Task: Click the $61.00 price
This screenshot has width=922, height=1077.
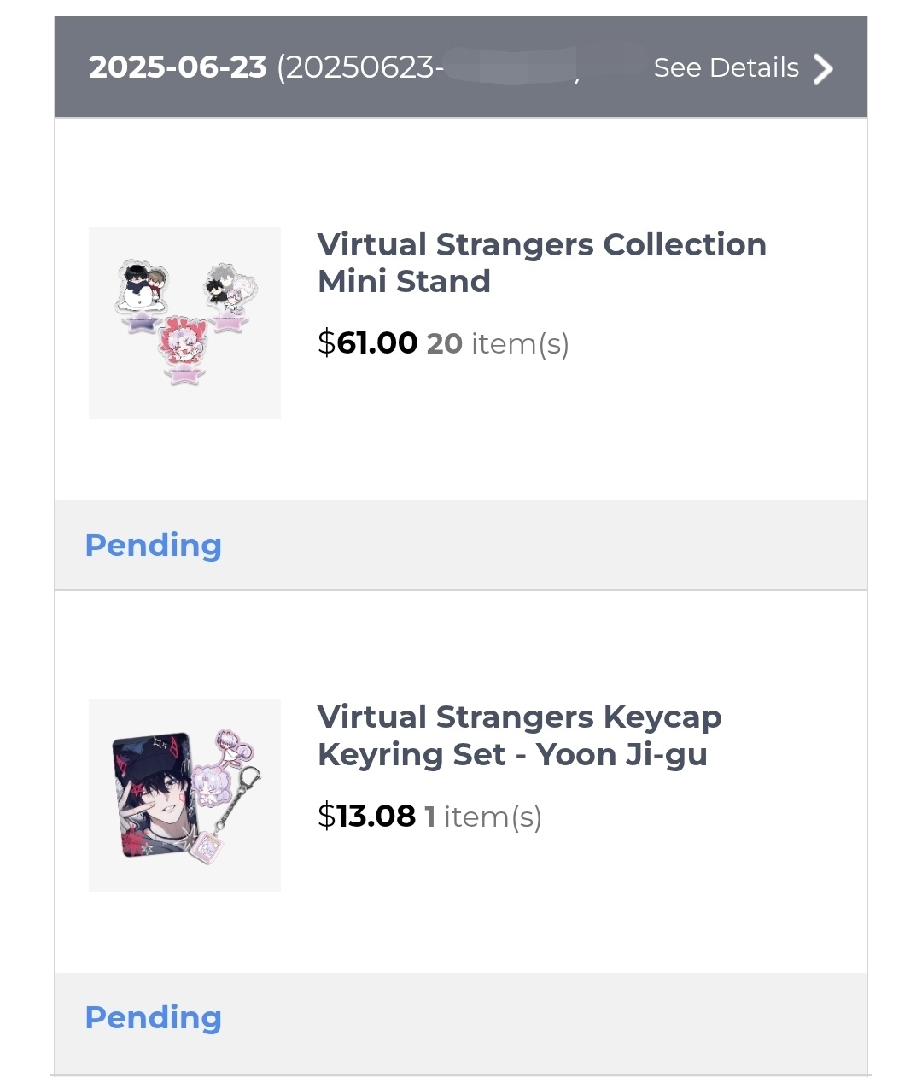Action: coord(367,343)
